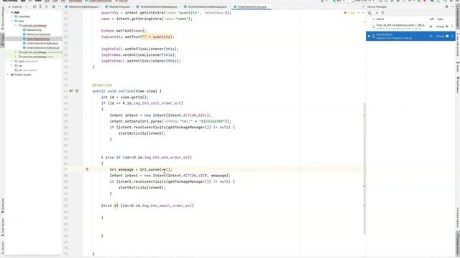460x258 pixels.
Task: Click the red stop button in toolbar
Action: [x=425, y=1]
